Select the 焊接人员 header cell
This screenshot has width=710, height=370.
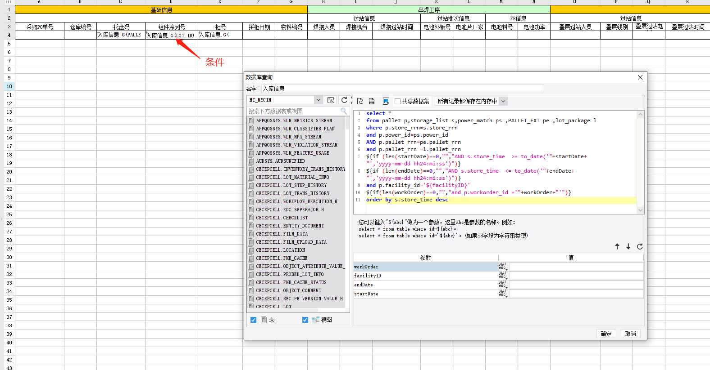[x=324, y=27]
